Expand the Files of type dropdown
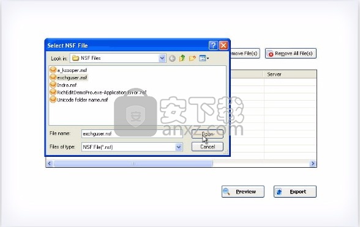 tap(179, 147)
